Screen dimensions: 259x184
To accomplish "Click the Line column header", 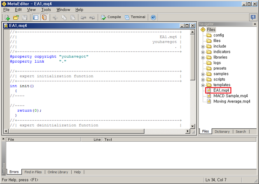I will point(91,140).
